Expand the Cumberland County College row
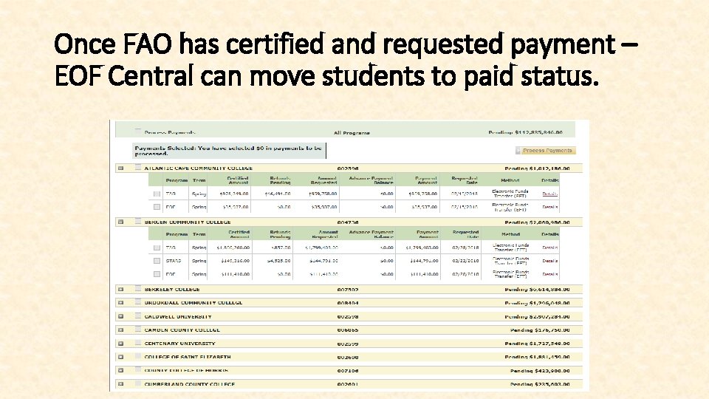Viewport: 709px width, 399px height. coord(120,384)
